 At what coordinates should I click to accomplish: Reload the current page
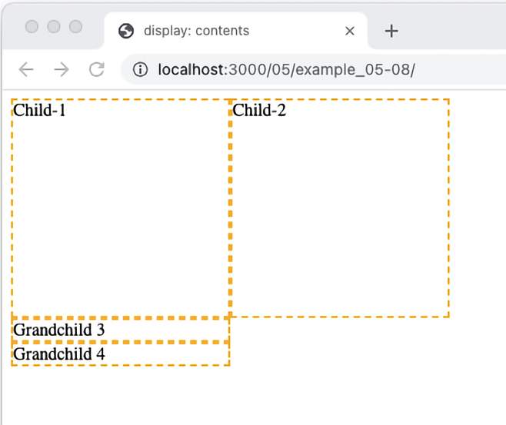click(x=96, y=70)
